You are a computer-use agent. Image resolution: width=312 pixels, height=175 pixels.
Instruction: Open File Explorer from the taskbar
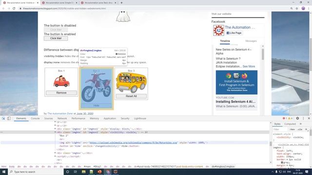tap(83, 172)
